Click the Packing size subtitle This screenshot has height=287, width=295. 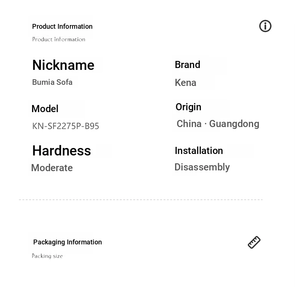click(x=47, y=256)
